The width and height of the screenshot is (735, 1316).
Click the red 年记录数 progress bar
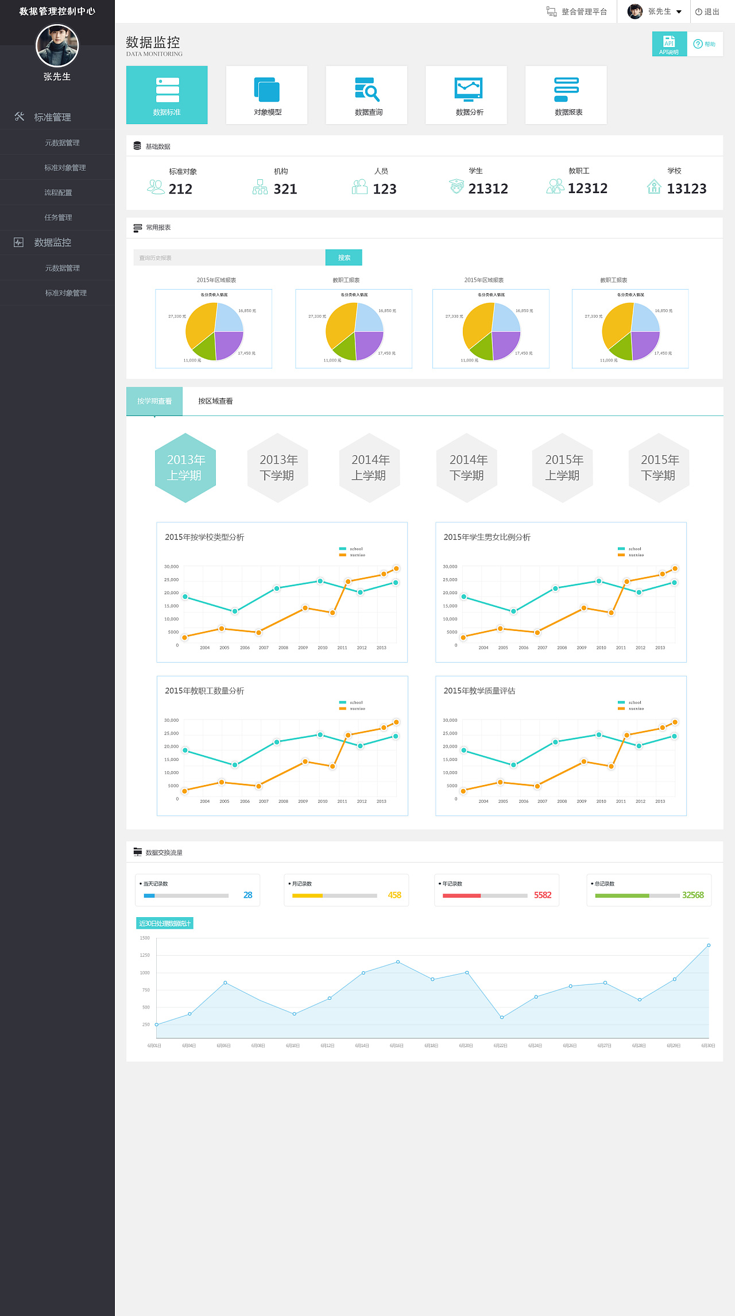[485, 895]
